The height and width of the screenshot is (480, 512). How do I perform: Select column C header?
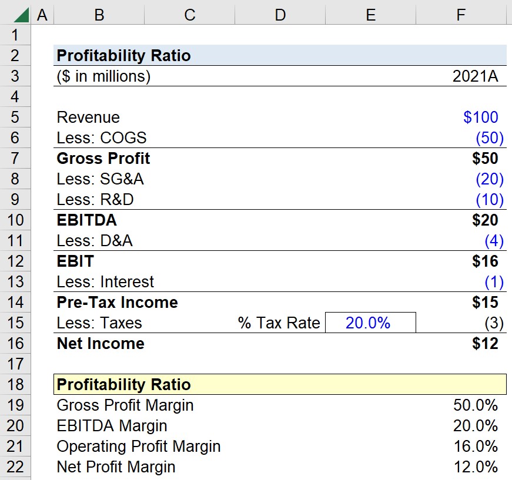point(189,15)
